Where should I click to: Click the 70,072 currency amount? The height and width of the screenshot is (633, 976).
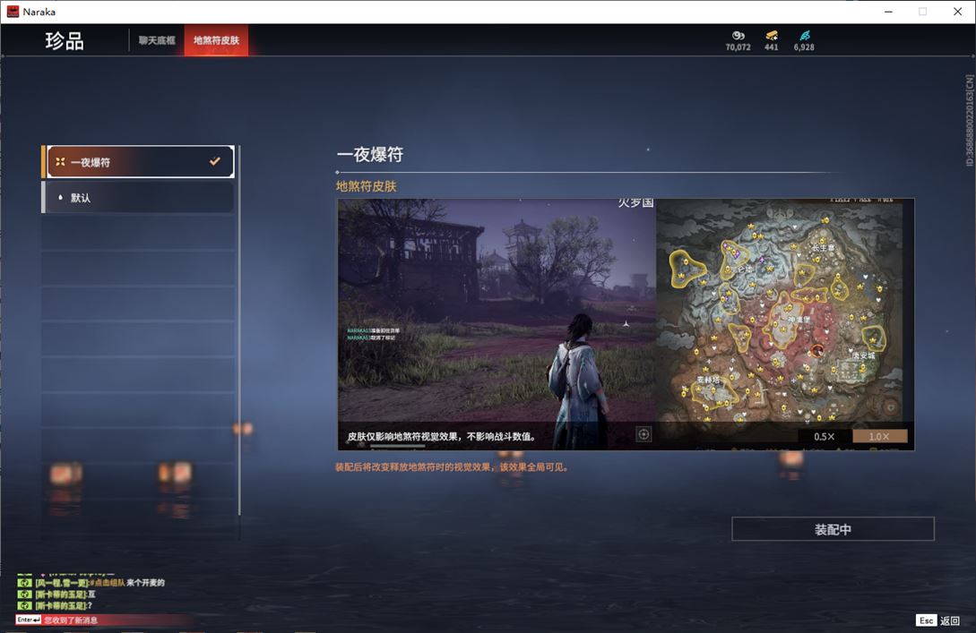pos(738,47)
